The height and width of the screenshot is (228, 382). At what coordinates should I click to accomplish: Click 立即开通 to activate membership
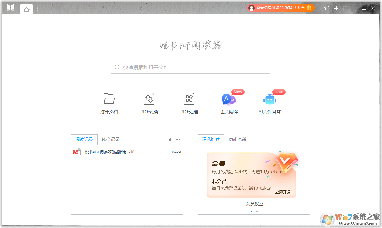click(283, 192)
